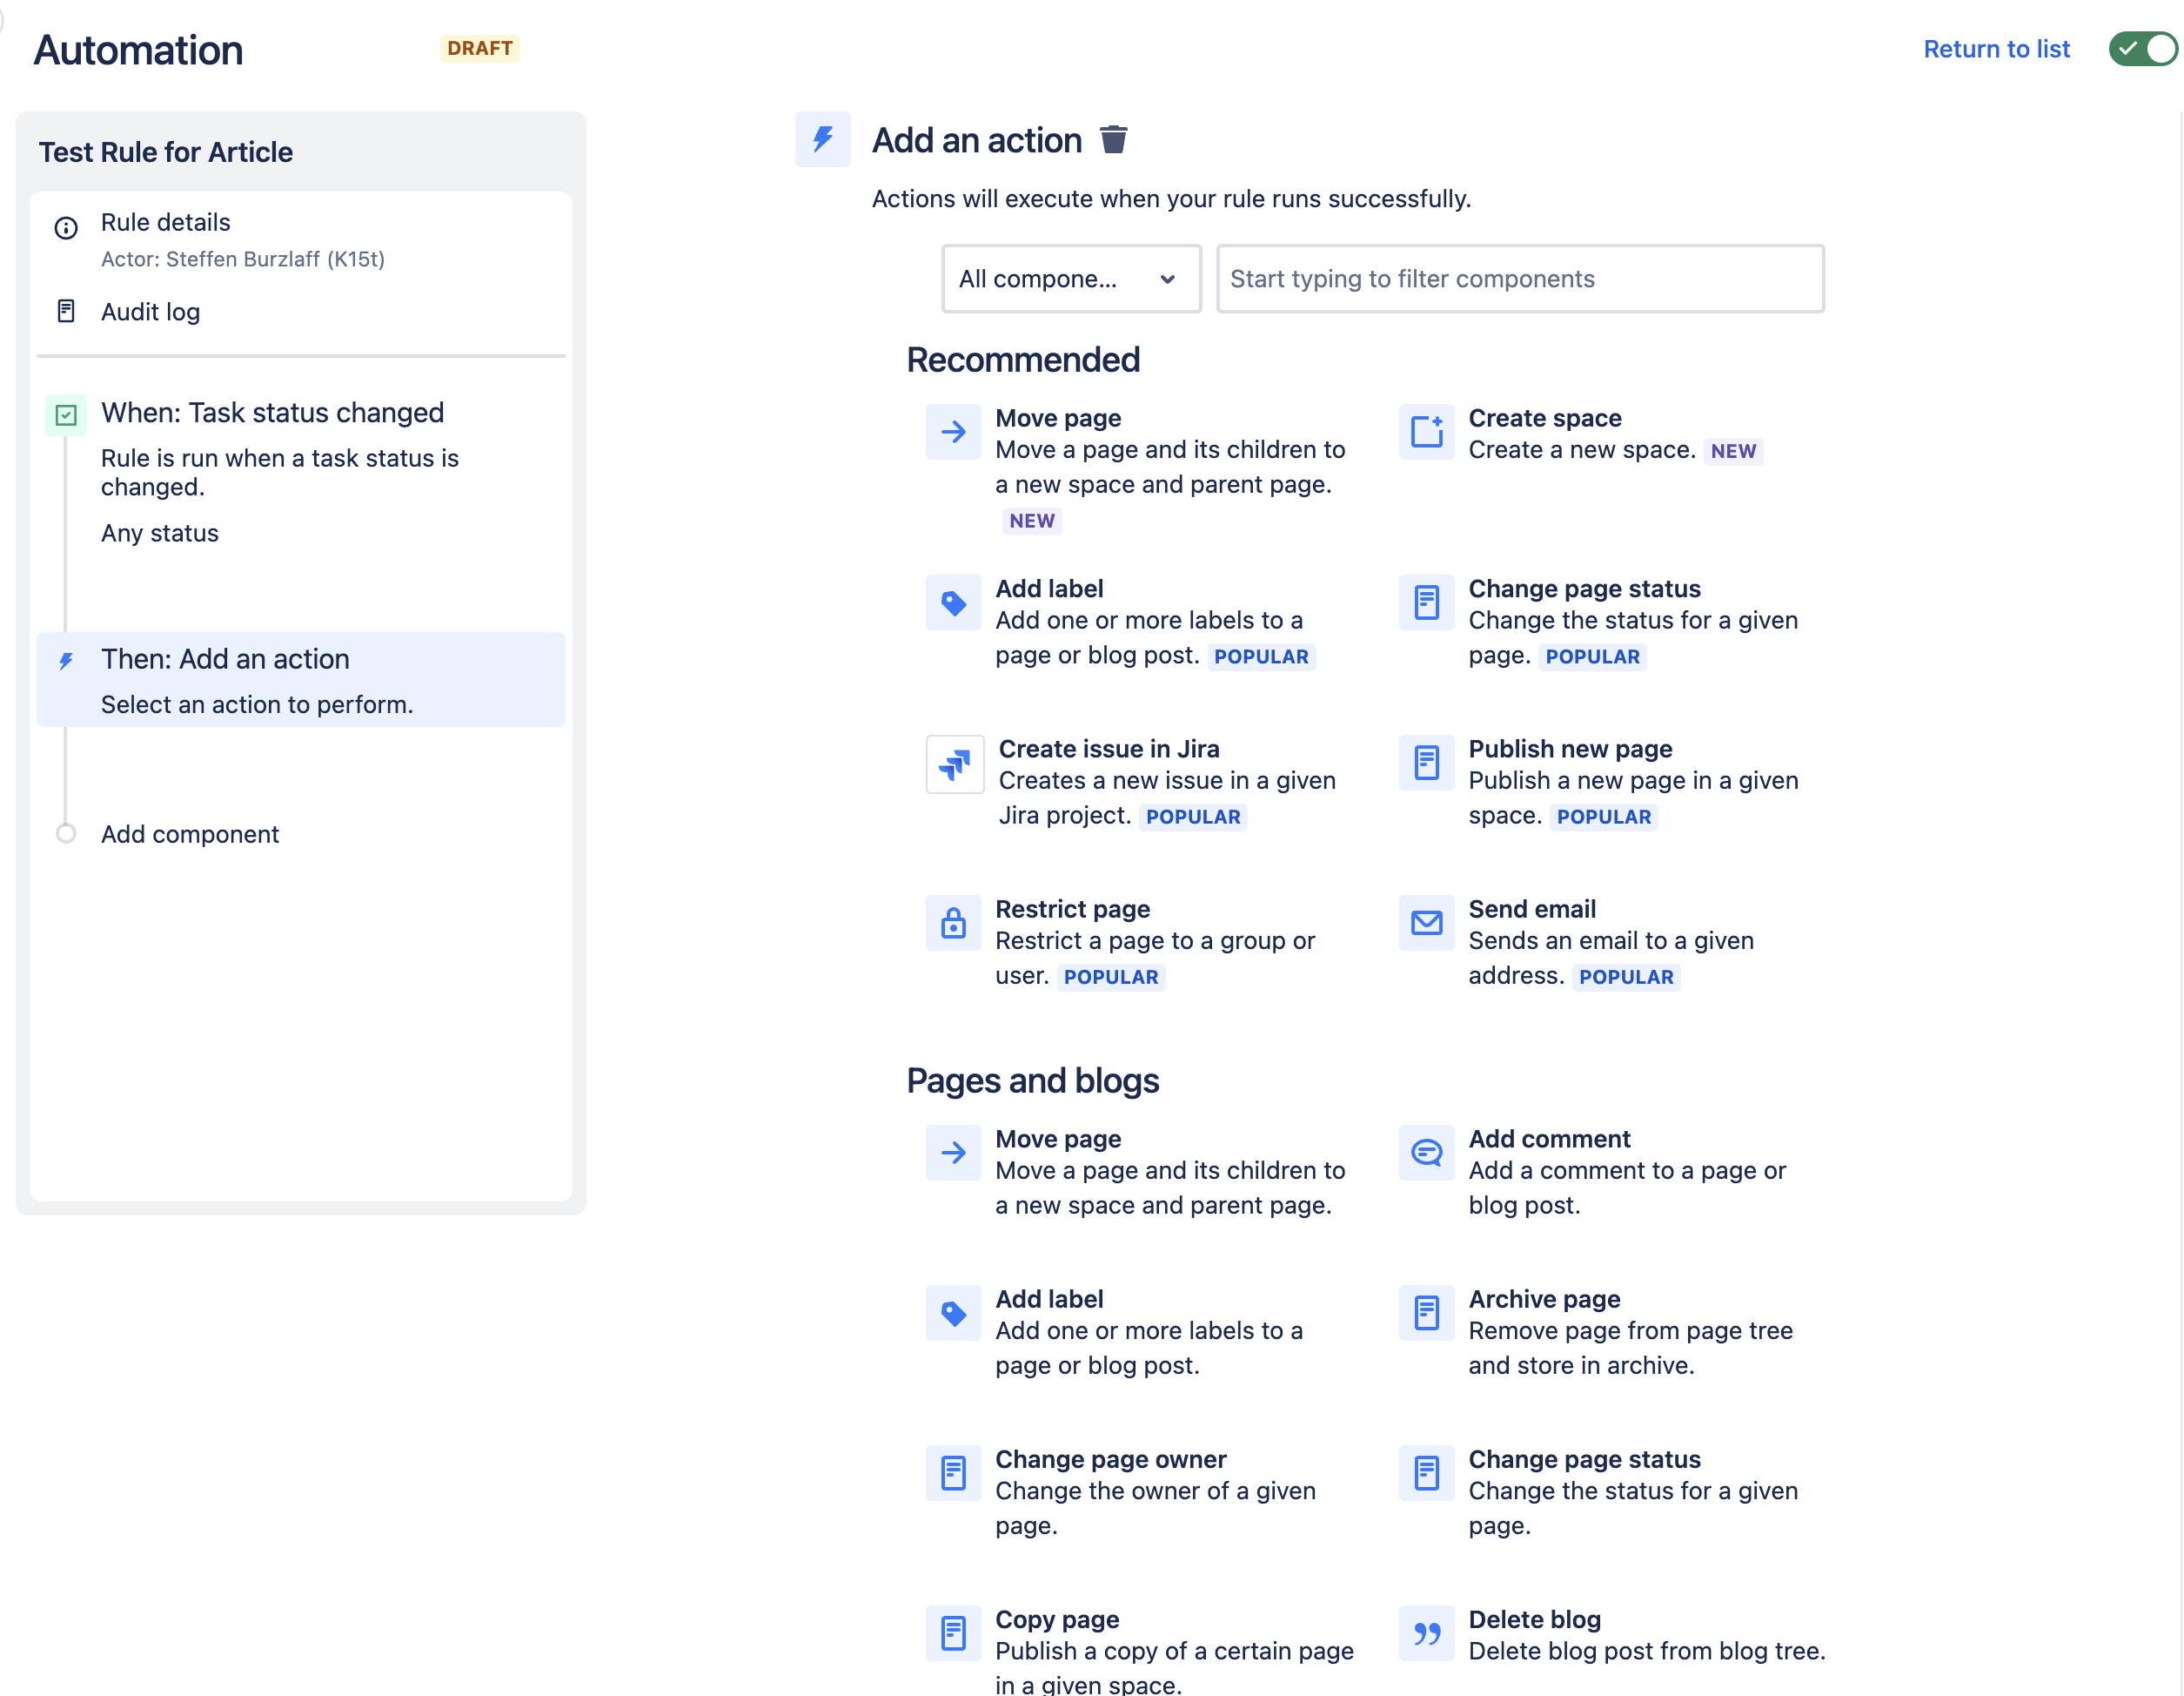Click the Audit log document icon
This screenshot has width=2184, height=1696.
click(x=66, y=311)
